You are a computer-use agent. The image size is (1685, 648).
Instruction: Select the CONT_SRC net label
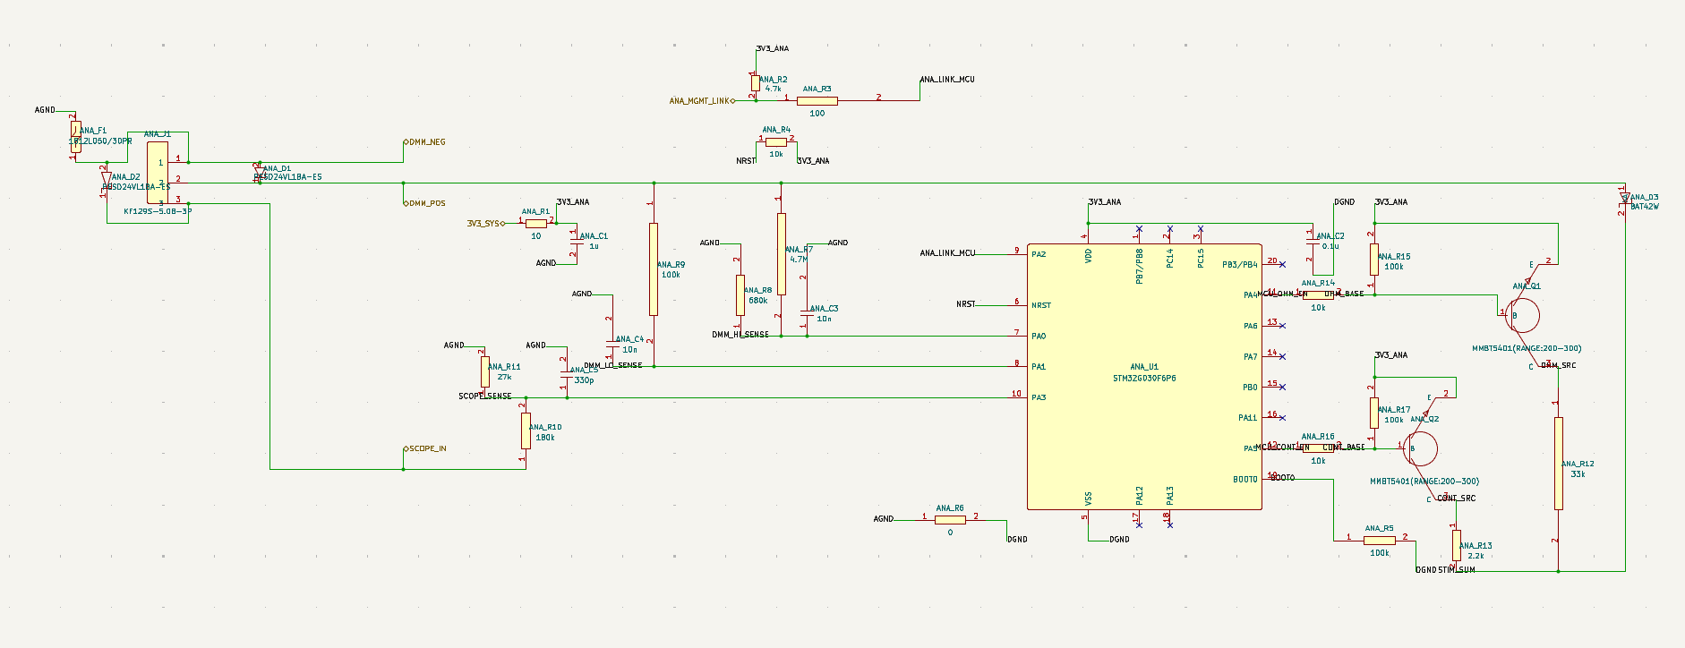point(1457,499)
